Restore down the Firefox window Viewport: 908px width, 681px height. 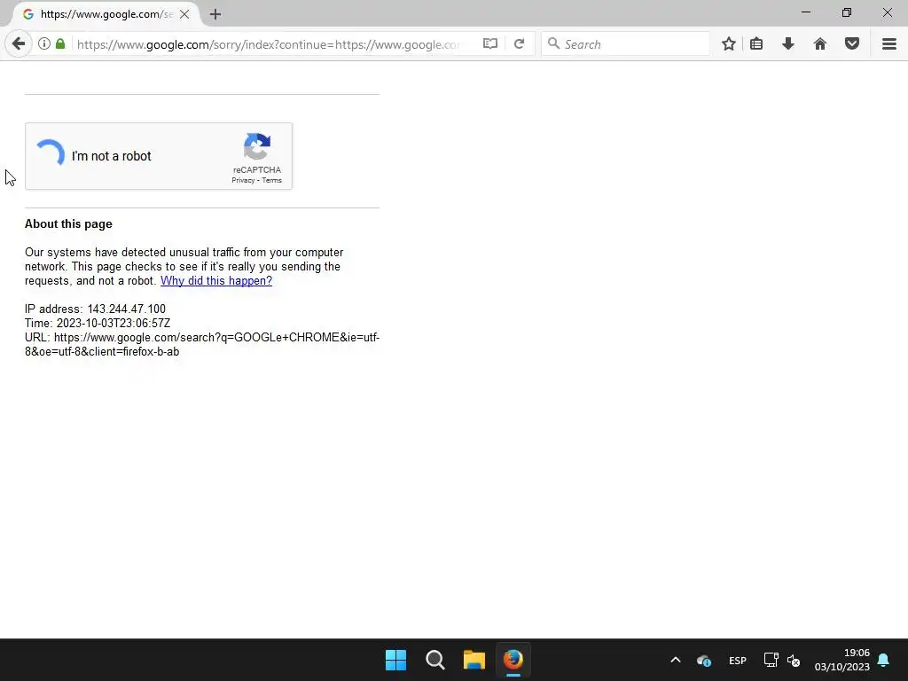(847, 12)
